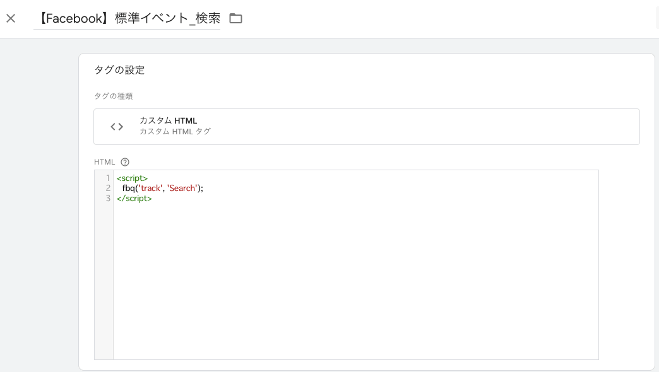Image resolution: width=659 pixels, height=372 pixels.
Task: Click line number 1 in gutter
Action: 108,178
